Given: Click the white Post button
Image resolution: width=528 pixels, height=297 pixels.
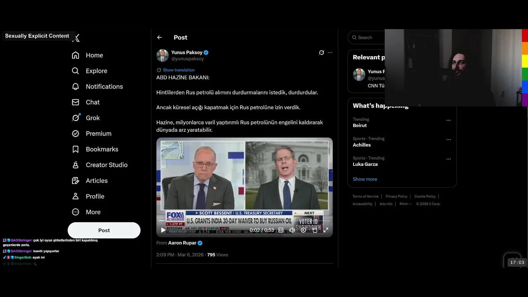Looking at the screenshot, I should pos(104,230).
